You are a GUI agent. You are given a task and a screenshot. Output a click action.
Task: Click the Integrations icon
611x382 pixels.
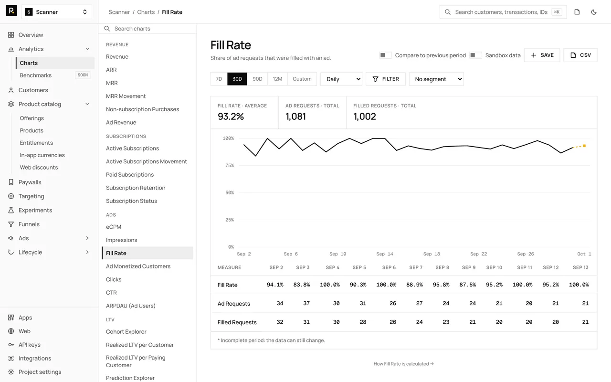11,359
